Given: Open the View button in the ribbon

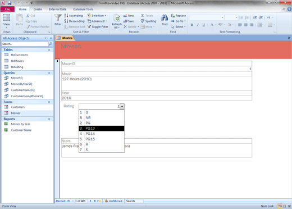Looking at the screenshot, I should (x=7, y=21).
